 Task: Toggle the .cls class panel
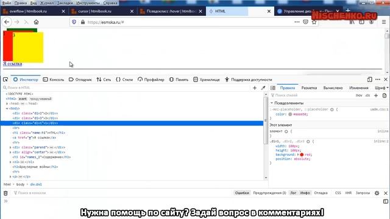[367, 96]
